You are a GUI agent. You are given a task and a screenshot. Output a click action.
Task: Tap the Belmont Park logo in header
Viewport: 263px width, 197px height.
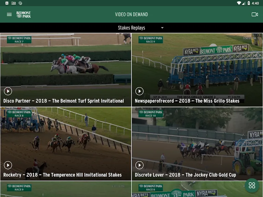click(x=24, y=15)
